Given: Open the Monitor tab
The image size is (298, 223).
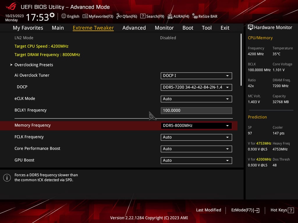Looking at the screenshot, I should tap(164, 28).
